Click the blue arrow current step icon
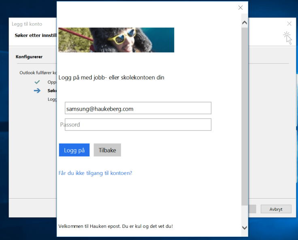 click(37, 90)
